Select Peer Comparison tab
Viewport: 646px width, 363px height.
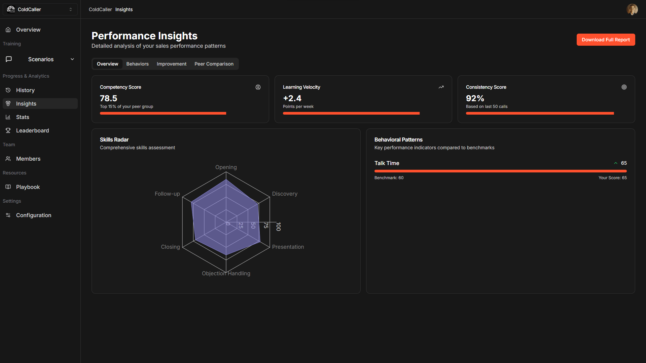(x=214, y=64)
